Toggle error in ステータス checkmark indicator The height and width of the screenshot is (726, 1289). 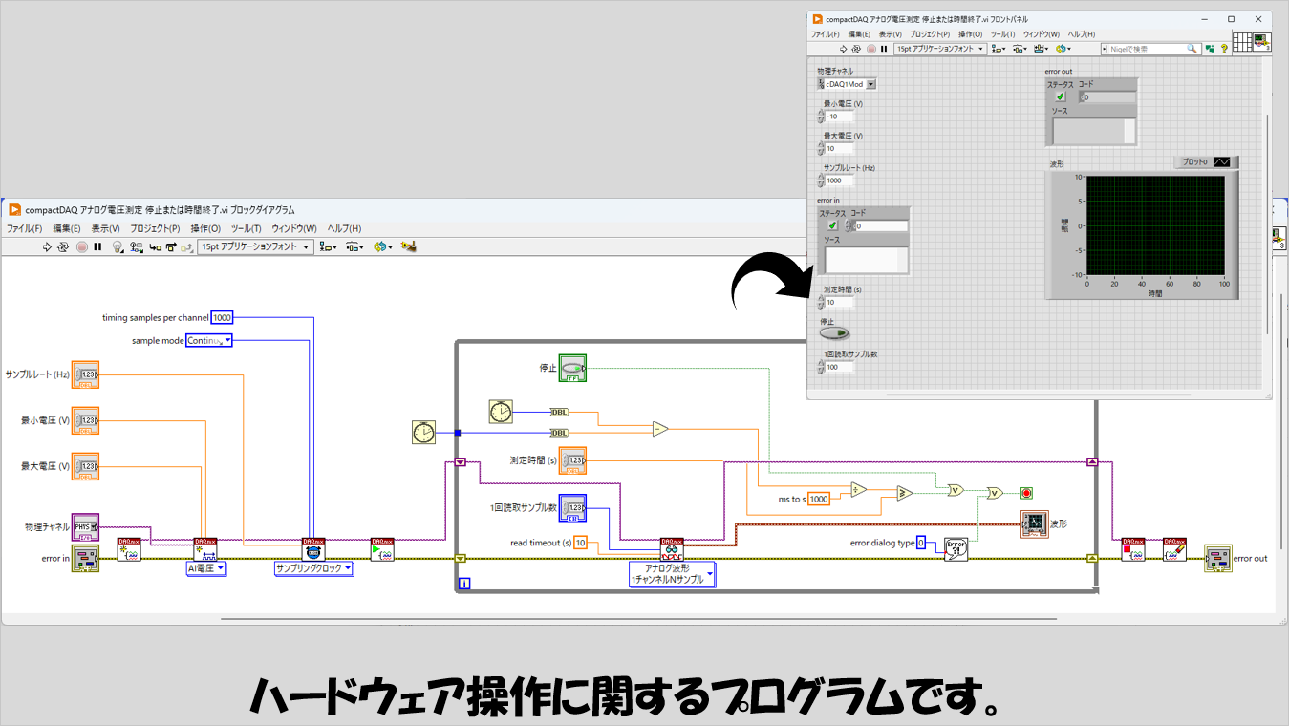832,225
